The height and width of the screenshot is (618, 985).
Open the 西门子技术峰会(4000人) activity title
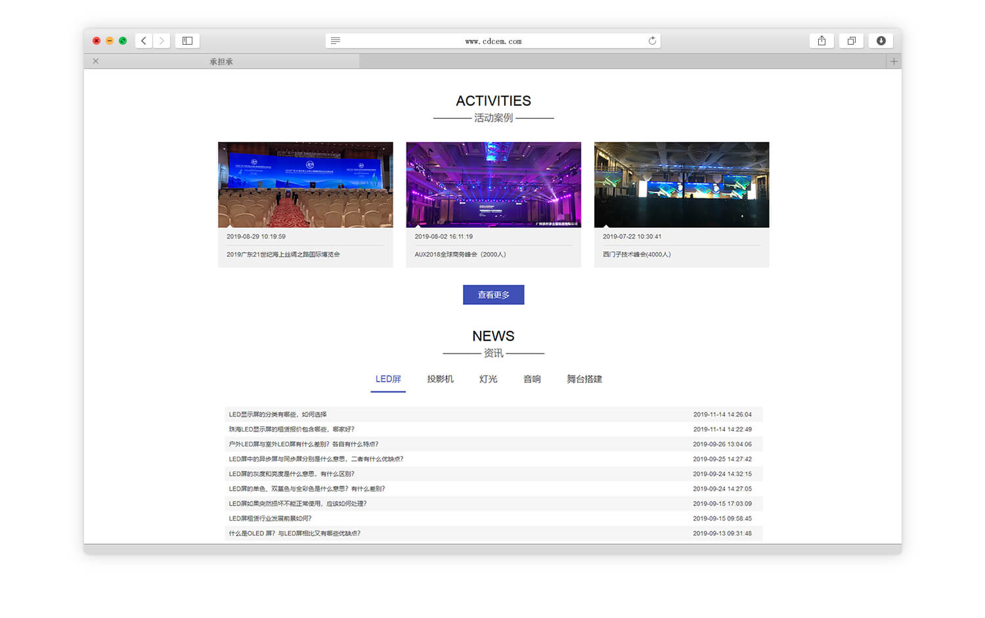[636, 254]
